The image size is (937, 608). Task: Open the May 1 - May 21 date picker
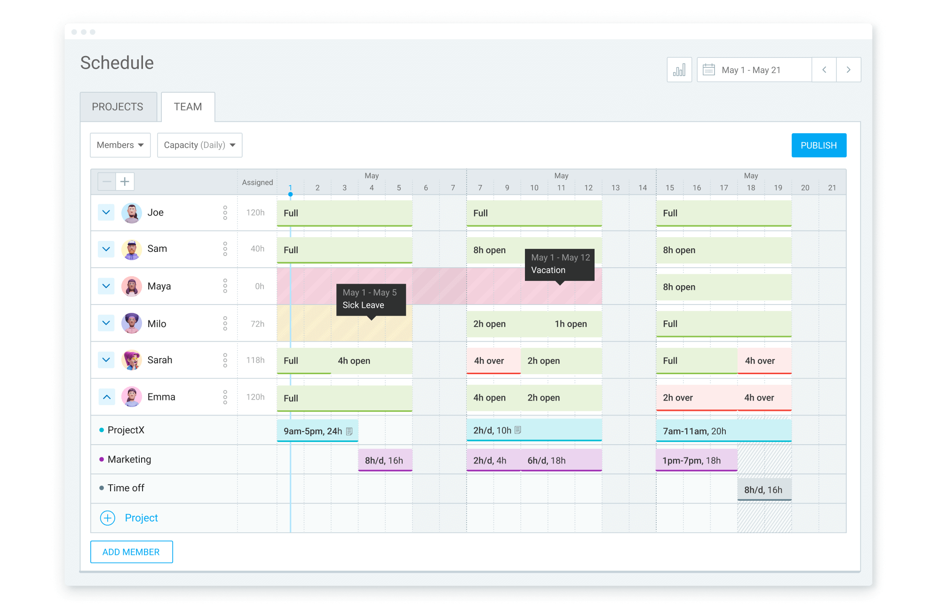tap(754, 70)
